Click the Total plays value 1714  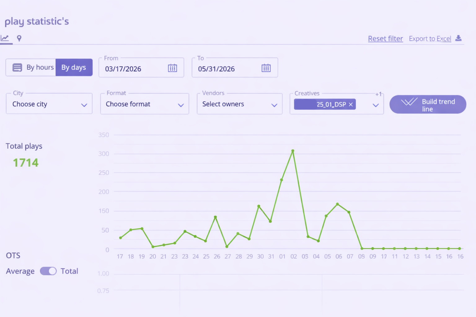26,163
